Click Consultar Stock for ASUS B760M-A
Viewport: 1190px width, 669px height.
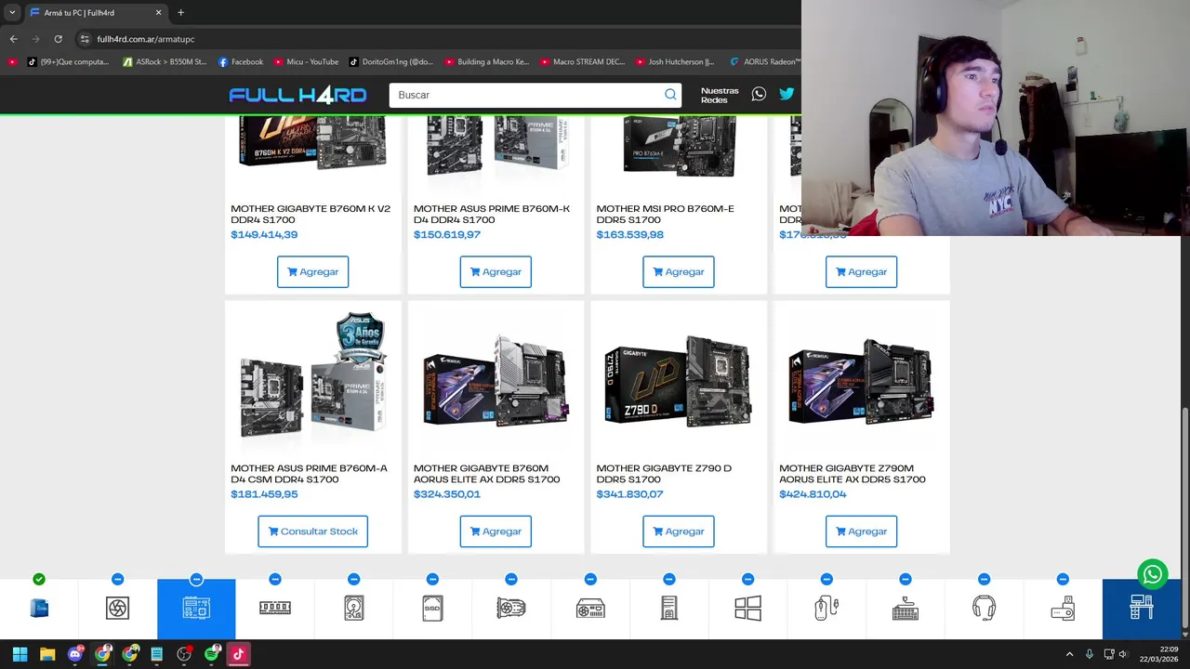312,531
